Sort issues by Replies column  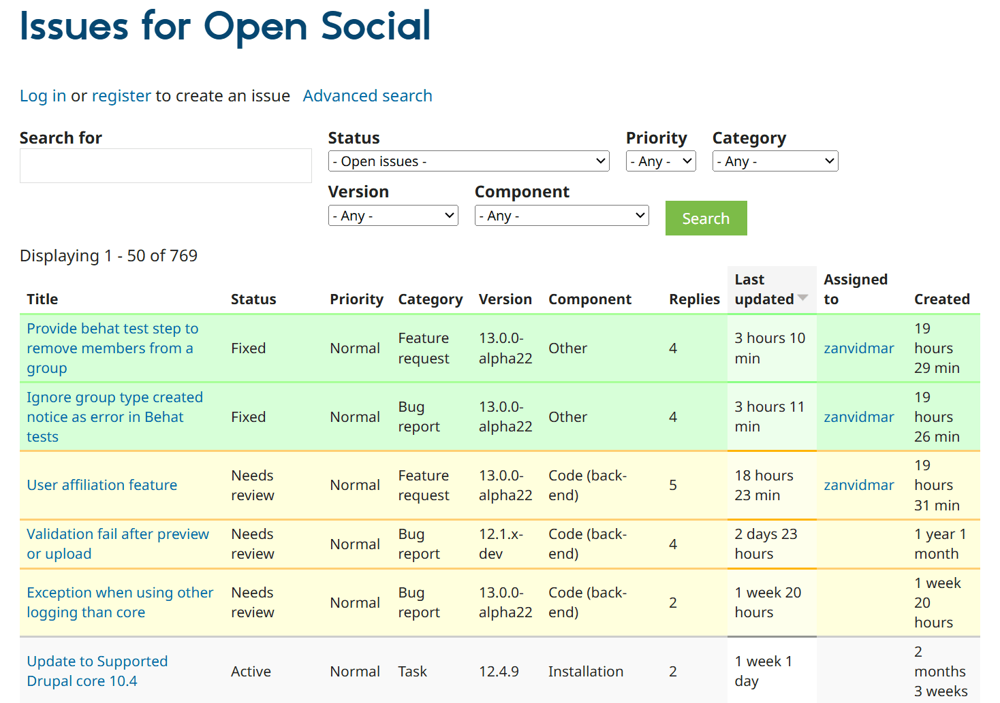[693, 299]
